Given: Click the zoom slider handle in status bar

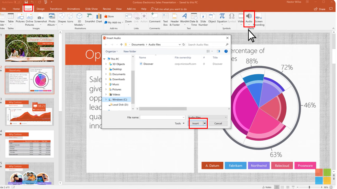Looking at the screenshot, I should (x=309, y=187).
